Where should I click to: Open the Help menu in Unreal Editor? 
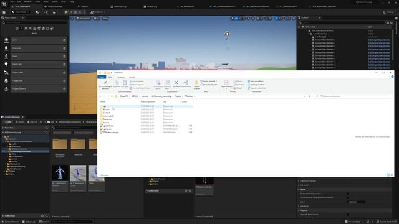[x=72, y=2]
